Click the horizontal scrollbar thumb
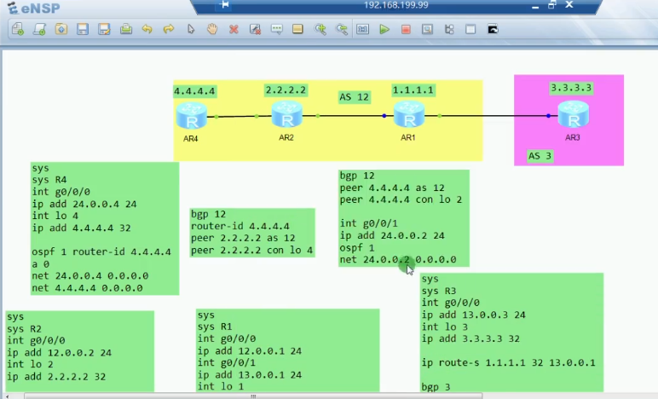 point(253,396)
